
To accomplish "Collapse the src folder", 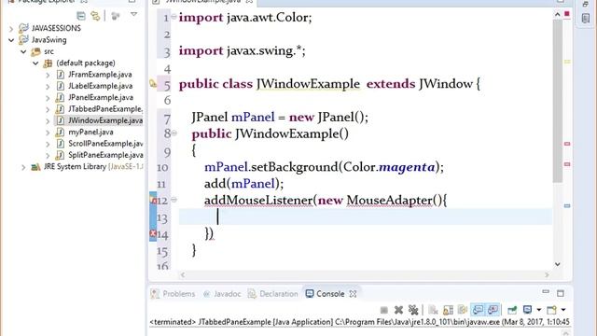I will pyautogui.click(x=23, y=51).
